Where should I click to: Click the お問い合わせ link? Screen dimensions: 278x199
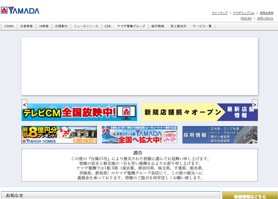265,18
